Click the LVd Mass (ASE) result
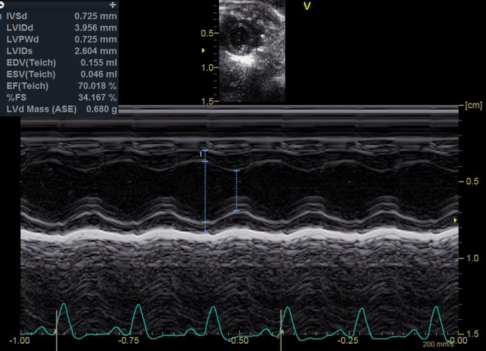 pos(60,110)
